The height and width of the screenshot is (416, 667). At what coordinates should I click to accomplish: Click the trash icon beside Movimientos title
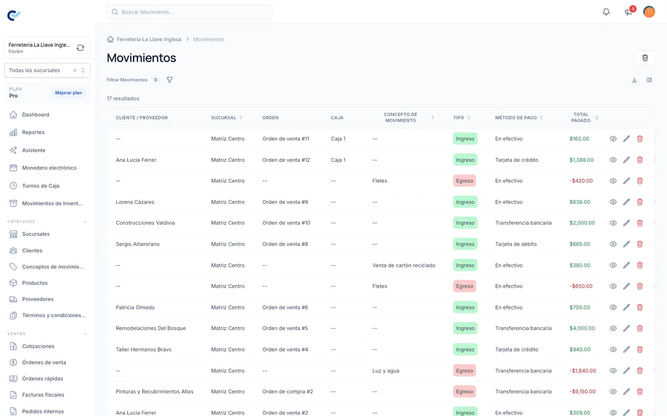tap(645, 58)
